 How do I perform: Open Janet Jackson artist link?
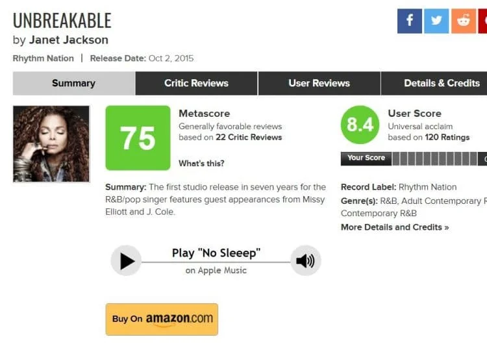pos(69,40)
